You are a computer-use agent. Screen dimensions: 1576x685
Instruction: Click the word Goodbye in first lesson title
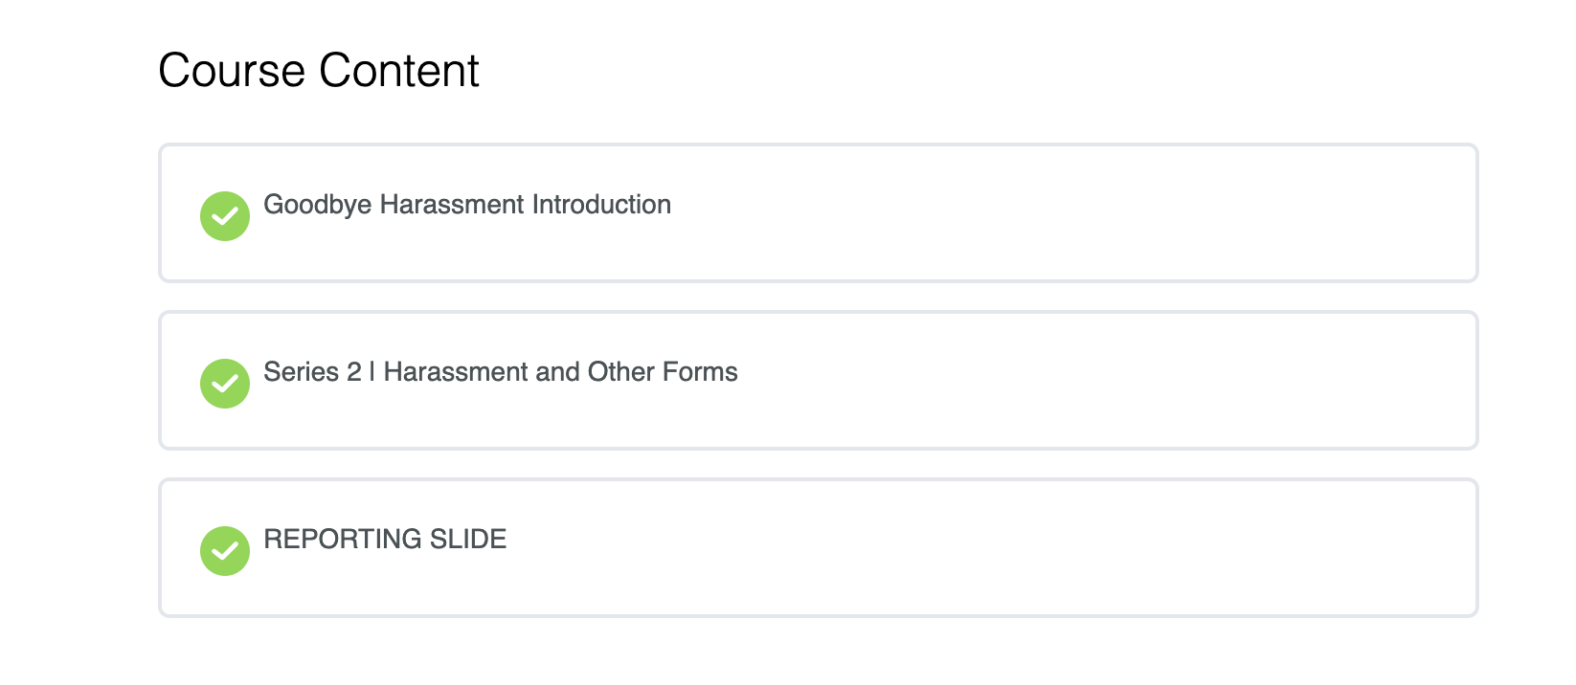coord(317,206)
